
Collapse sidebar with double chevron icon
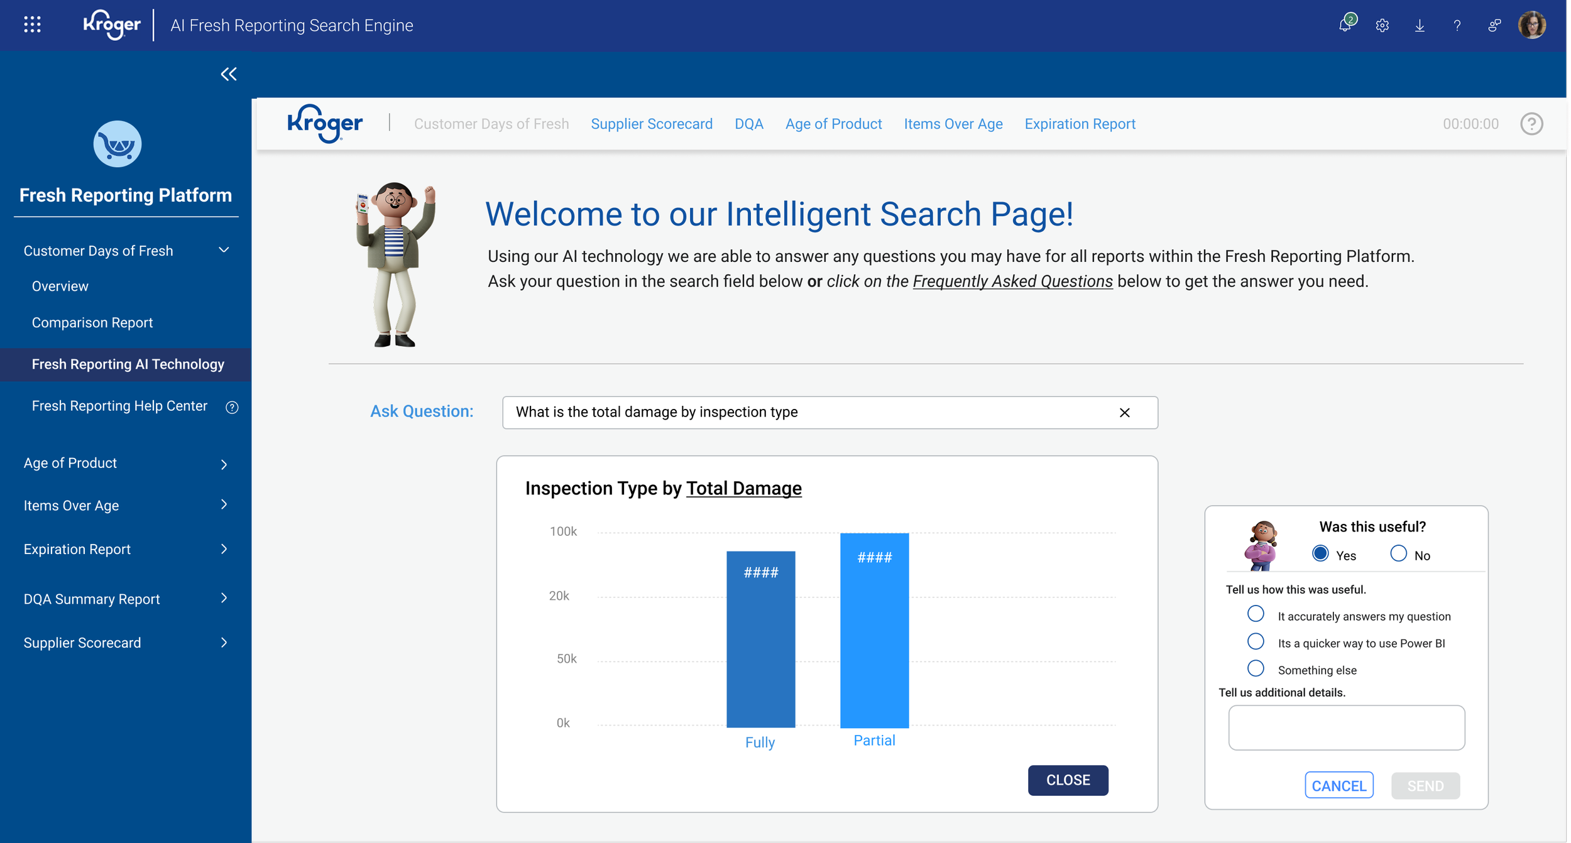pos(229,74)
